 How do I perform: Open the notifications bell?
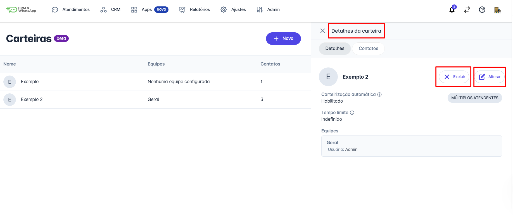click(x=452, y=10)
